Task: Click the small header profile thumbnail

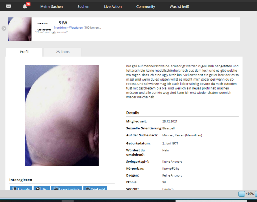Action: (20, 29)
